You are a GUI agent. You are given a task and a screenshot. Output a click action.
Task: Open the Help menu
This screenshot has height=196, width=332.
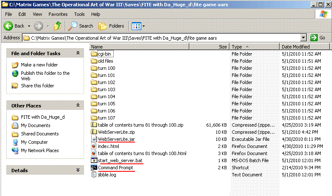point(95,14)
